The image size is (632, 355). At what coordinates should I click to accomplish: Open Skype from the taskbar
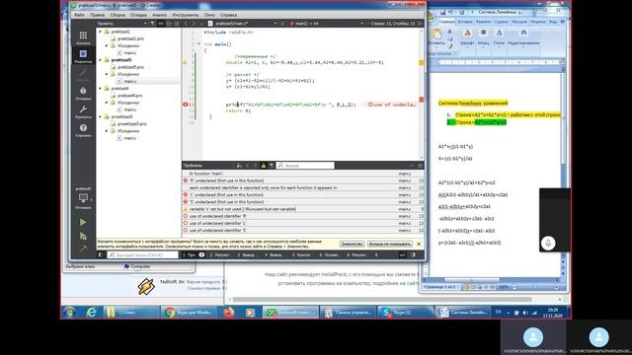point(405,313)
